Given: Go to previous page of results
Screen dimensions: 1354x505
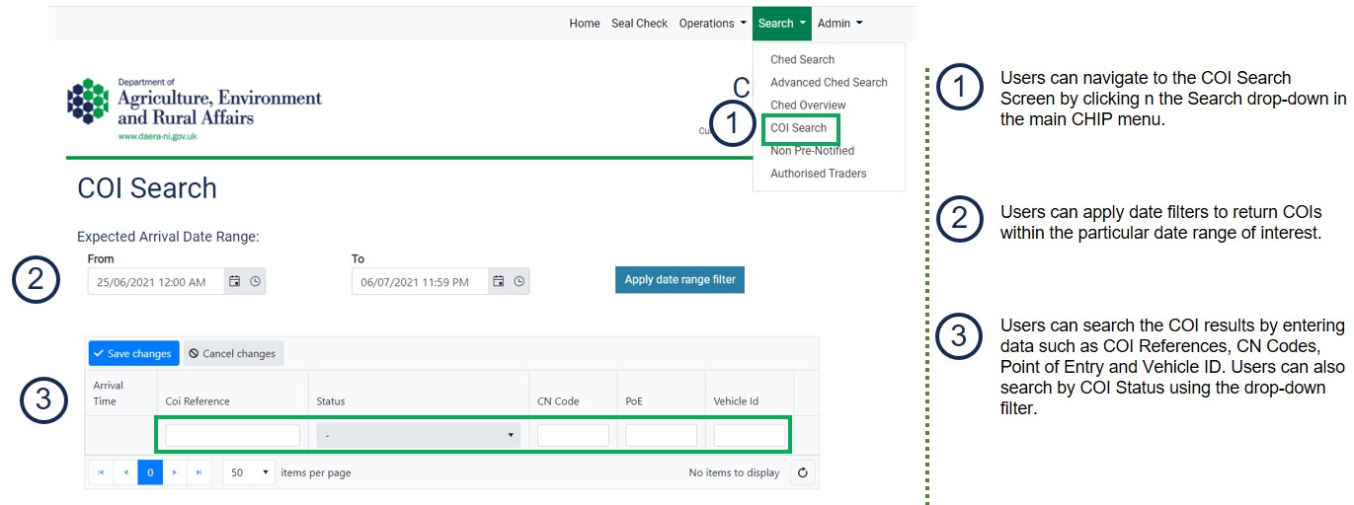Looking at the screenshot, I should pyautogui.click(x=125, y=473).
